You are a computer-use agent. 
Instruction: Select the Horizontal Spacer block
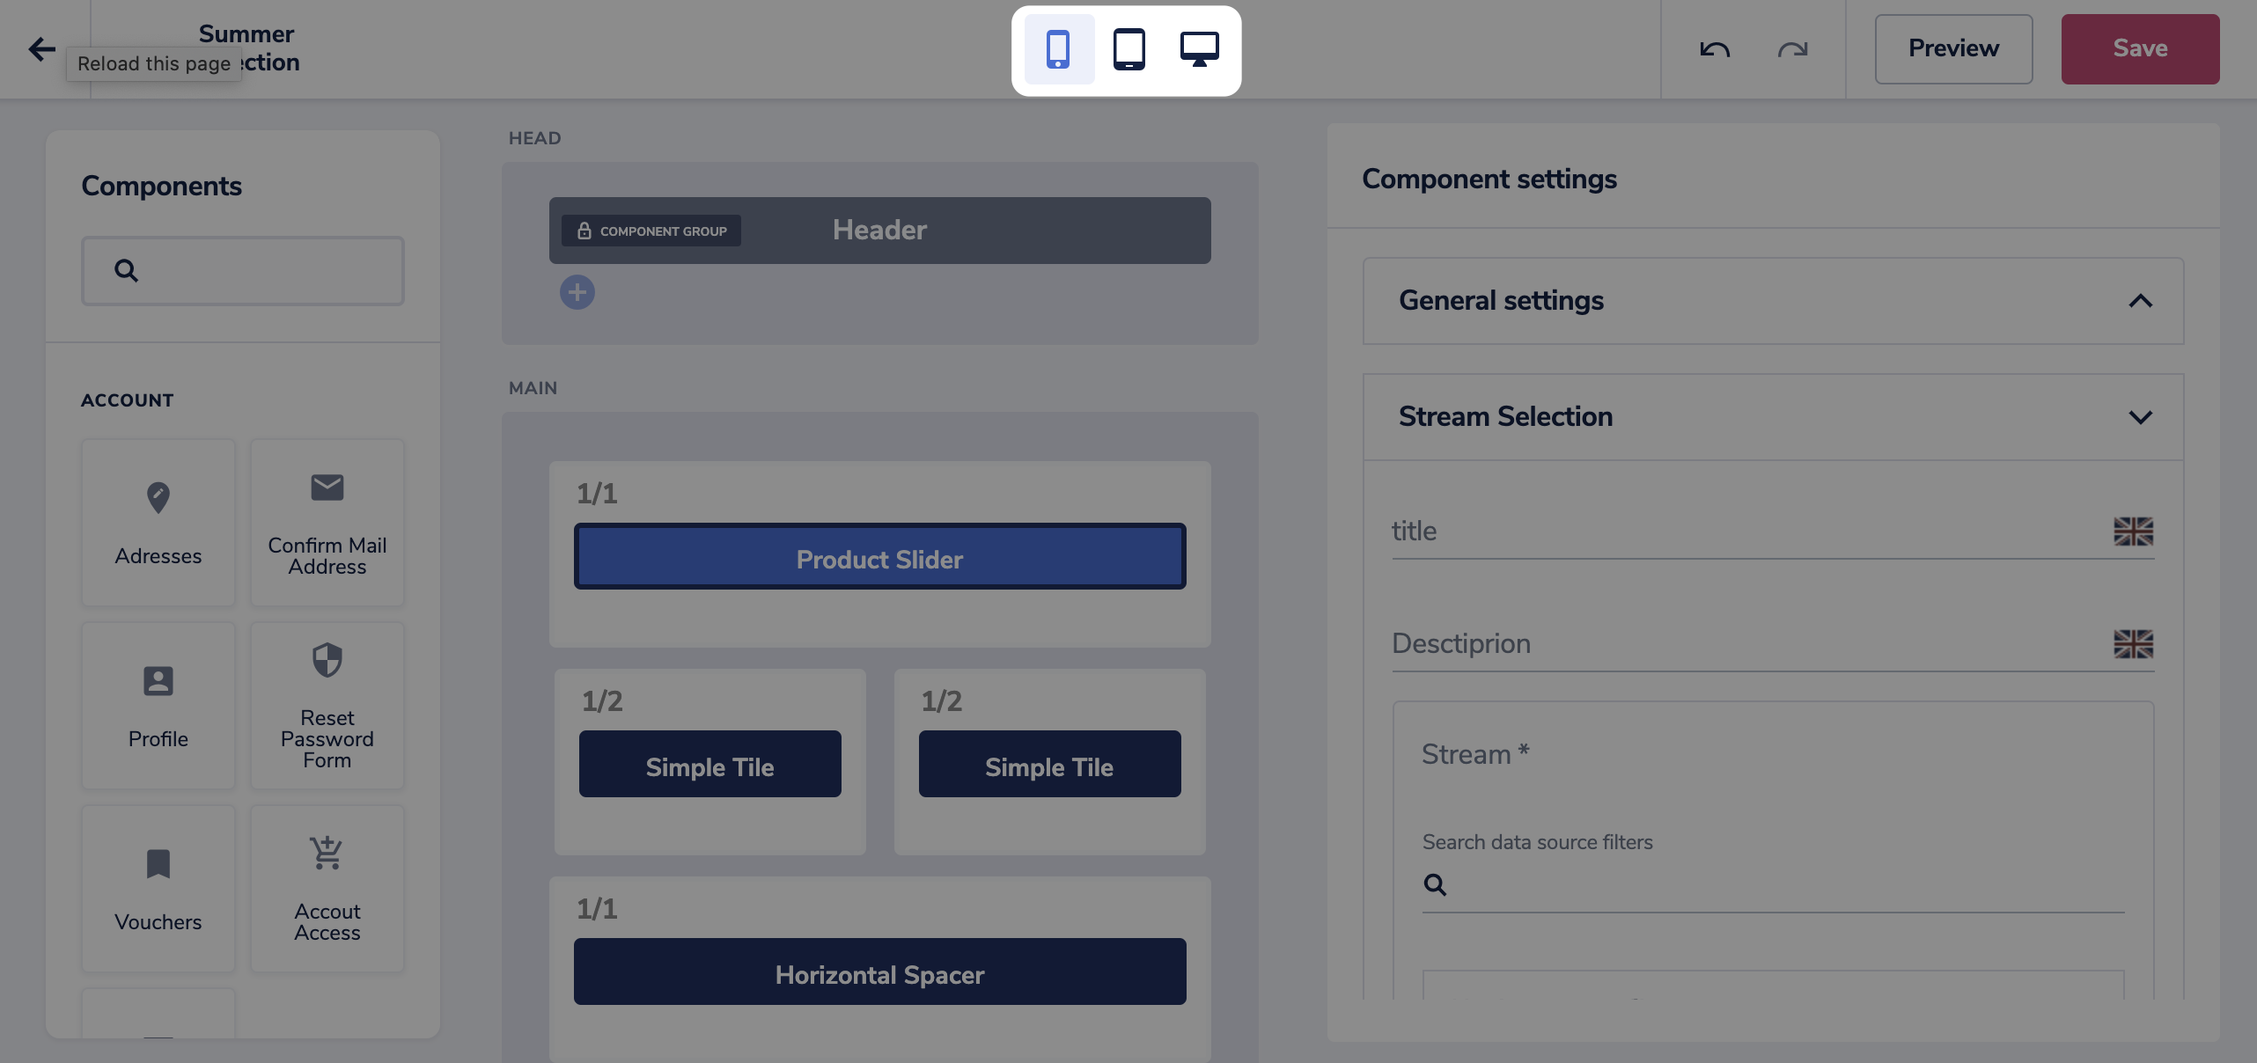pyautogui.click(x=880, y=971)
